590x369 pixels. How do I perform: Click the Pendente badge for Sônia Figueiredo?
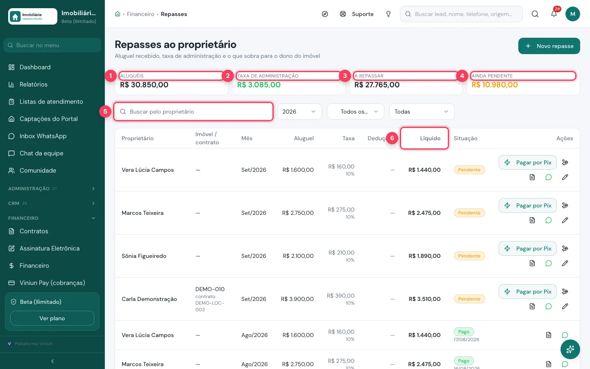tap(469, 256)
